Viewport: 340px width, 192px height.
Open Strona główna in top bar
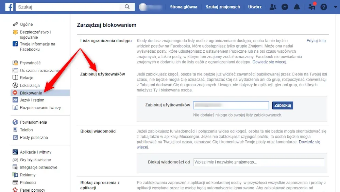tap(184, 7)
